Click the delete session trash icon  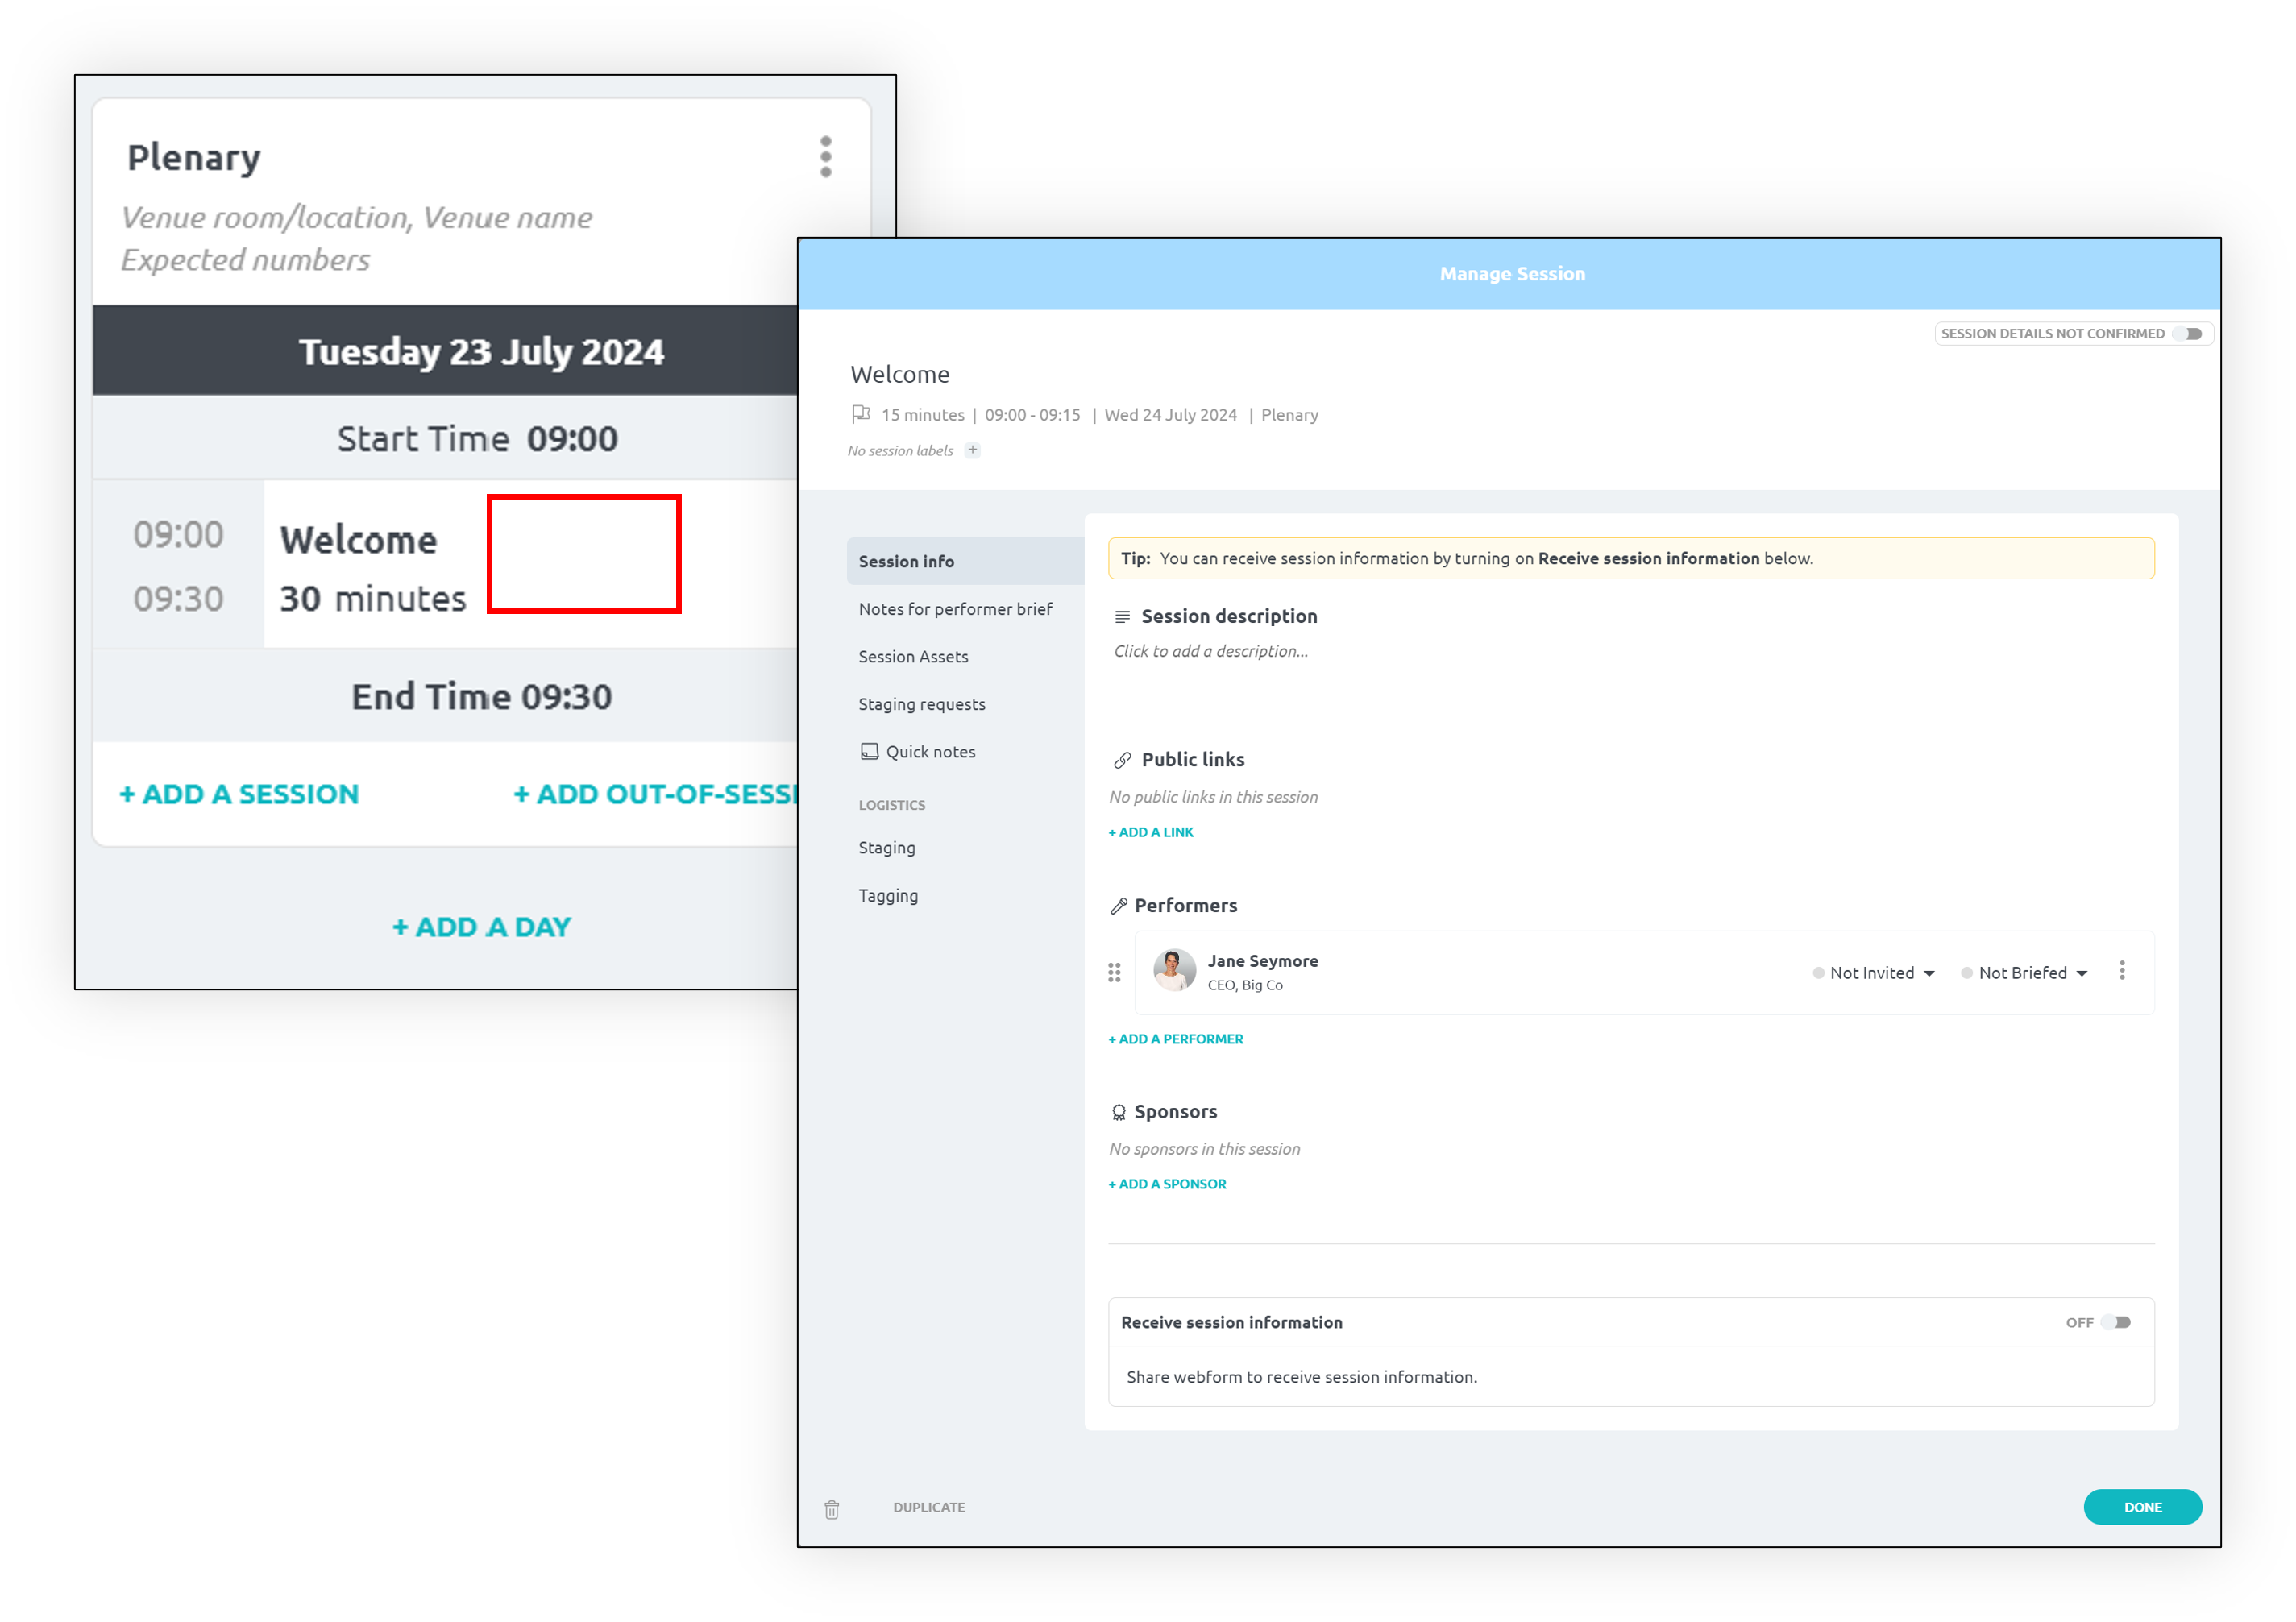click(x=831, y=1508)
